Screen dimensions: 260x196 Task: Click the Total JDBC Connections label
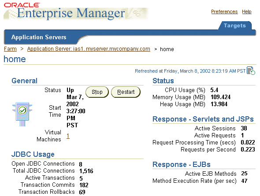coord(44,171)
